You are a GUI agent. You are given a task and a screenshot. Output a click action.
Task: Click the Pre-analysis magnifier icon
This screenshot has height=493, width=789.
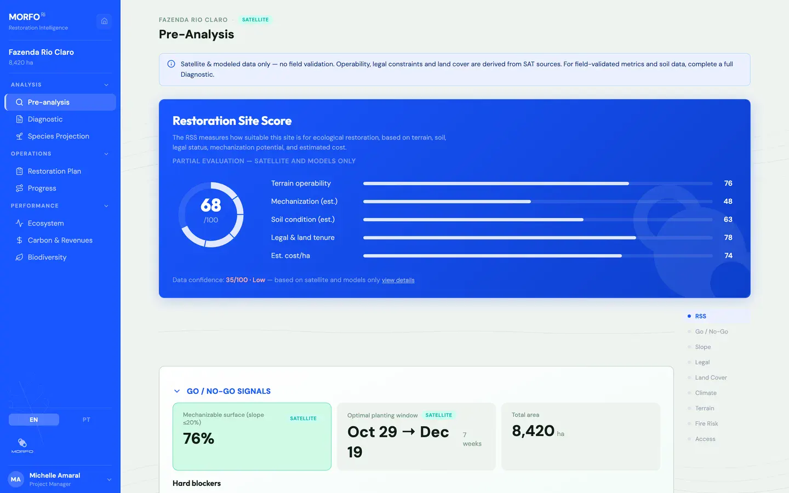coord(19,102)
